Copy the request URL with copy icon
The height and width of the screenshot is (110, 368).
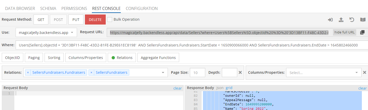pyautogui.click(x=362, y=32)
